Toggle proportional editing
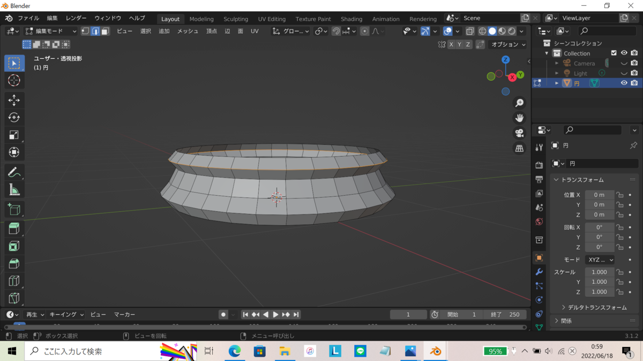The width and height of the screenshot is (643, 361). point(364,31)
